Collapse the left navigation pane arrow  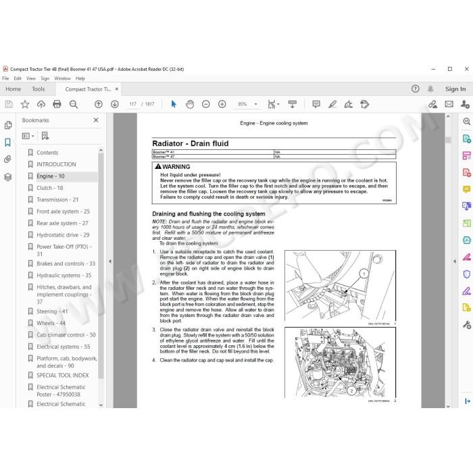point(110,262)
